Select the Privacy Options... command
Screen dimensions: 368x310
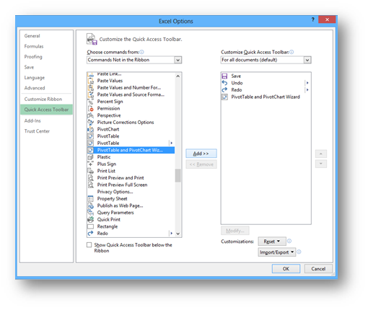point(131,192)
